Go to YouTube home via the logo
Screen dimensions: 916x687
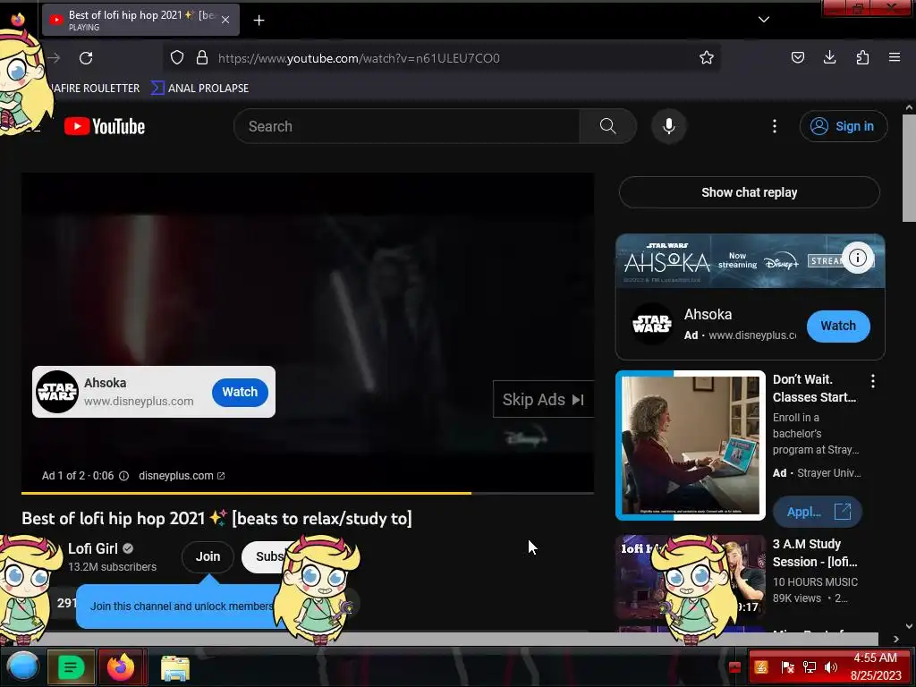[105, 126]
